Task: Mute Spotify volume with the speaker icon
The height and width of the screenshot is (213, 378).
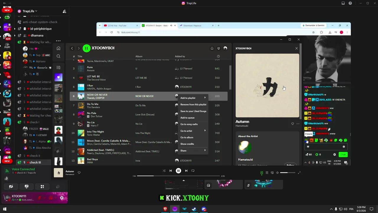Action: click(x=277, y=172)
